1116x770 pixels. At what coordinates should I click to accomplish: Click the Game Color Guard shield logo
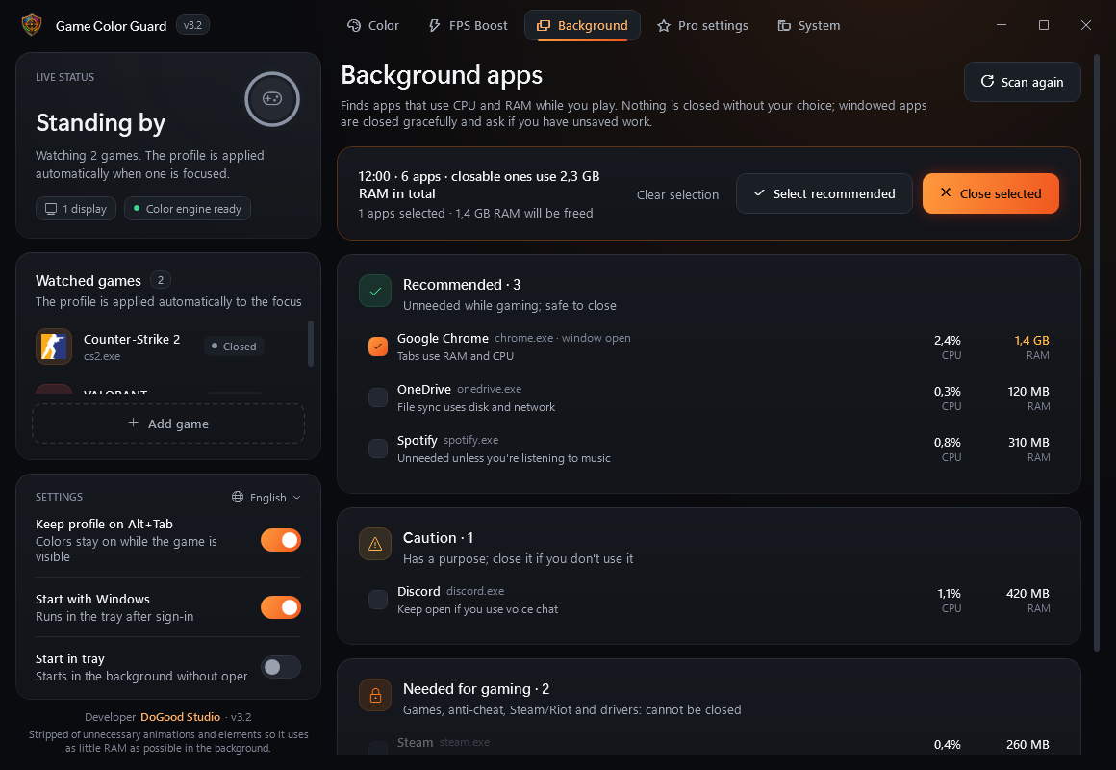pos(32,25)
